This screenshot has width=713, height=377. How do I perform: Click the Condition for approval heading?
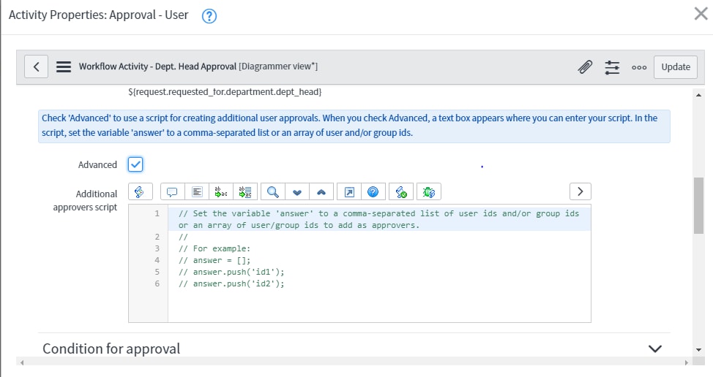111,349
